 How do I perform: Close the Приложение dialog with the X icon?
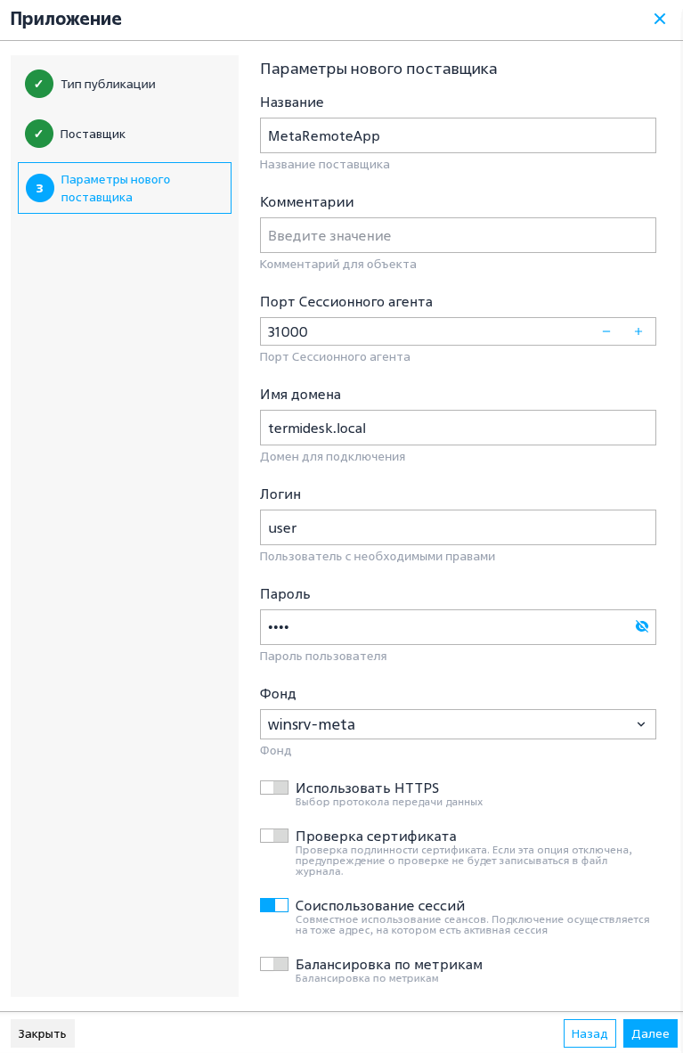click(x=660, y=19)
